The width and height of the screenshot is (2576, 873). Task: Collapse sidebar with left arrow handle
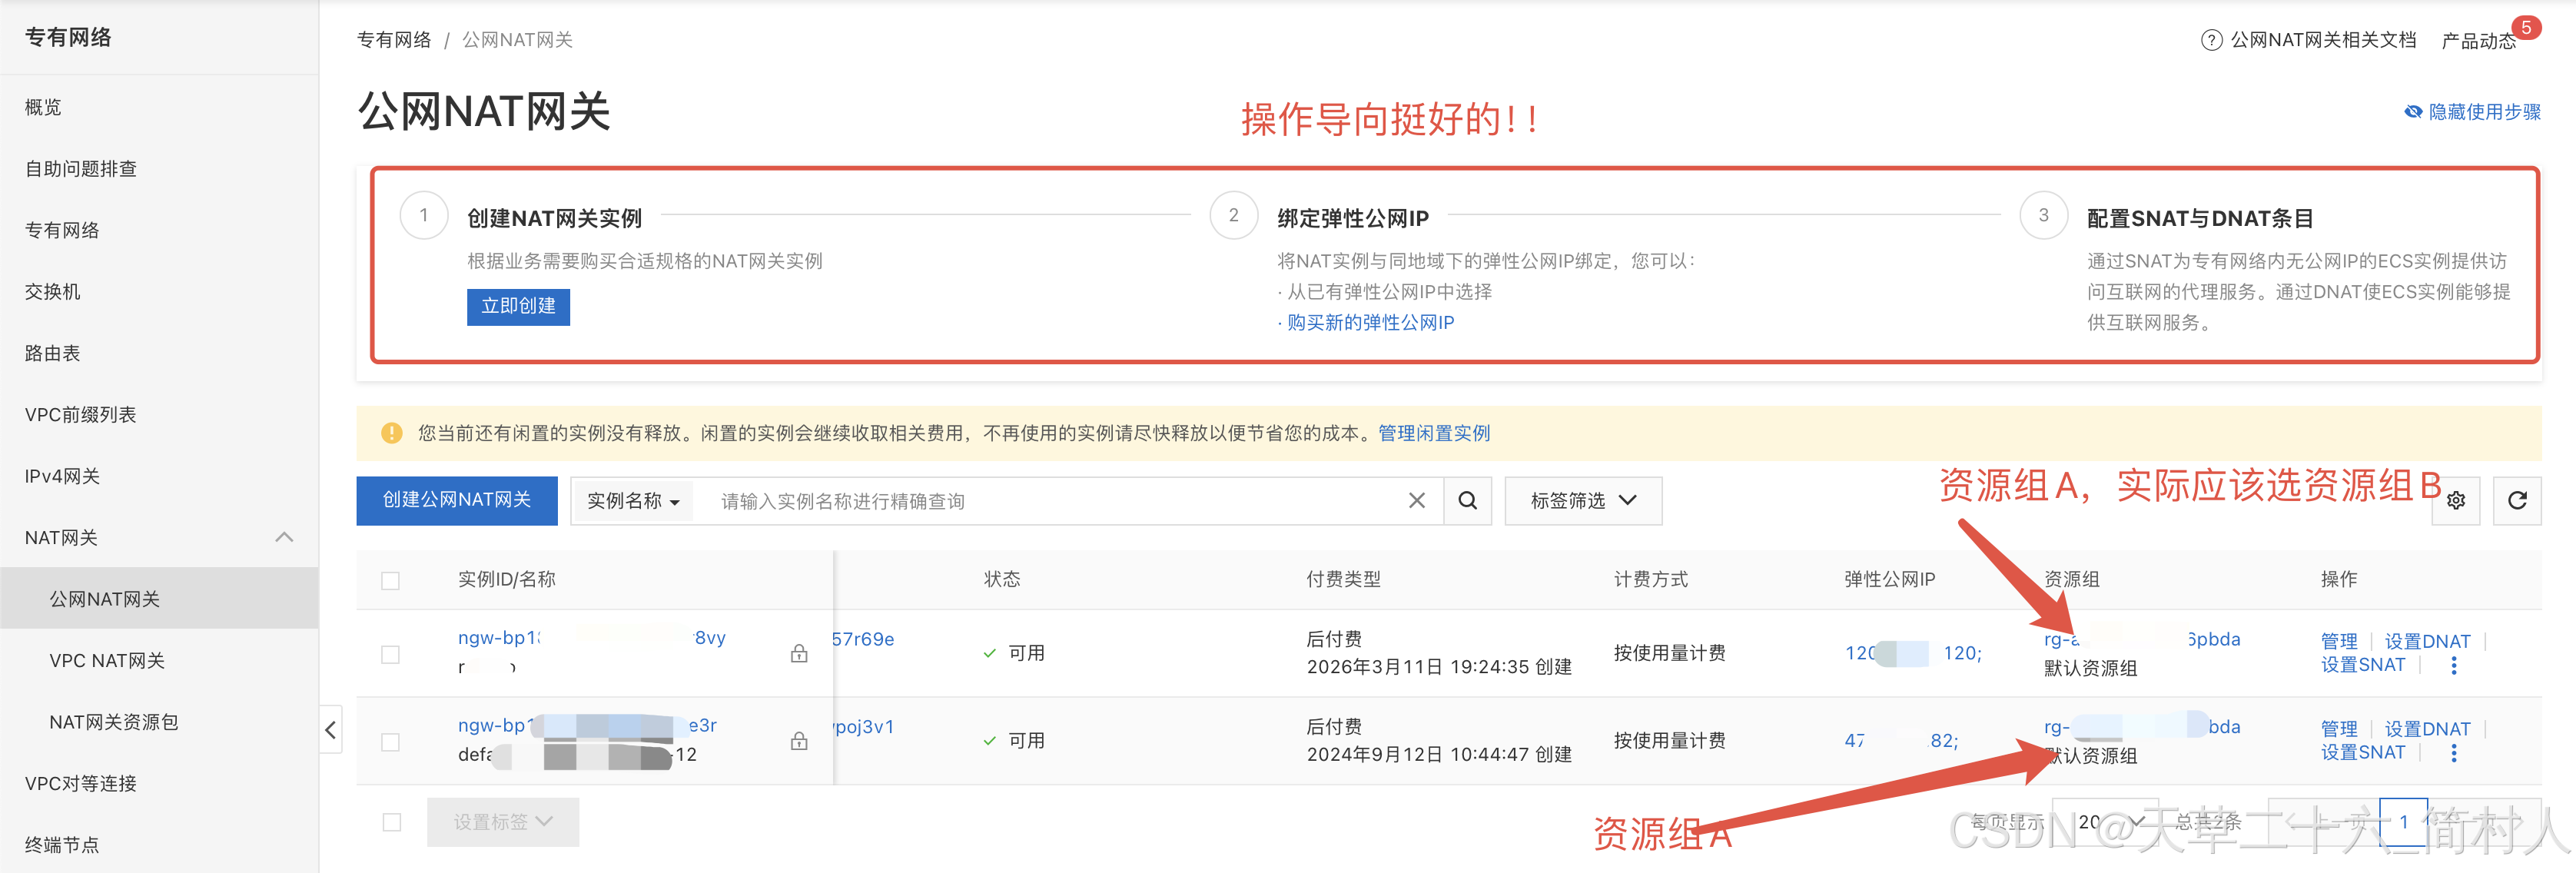click(331, 730)
